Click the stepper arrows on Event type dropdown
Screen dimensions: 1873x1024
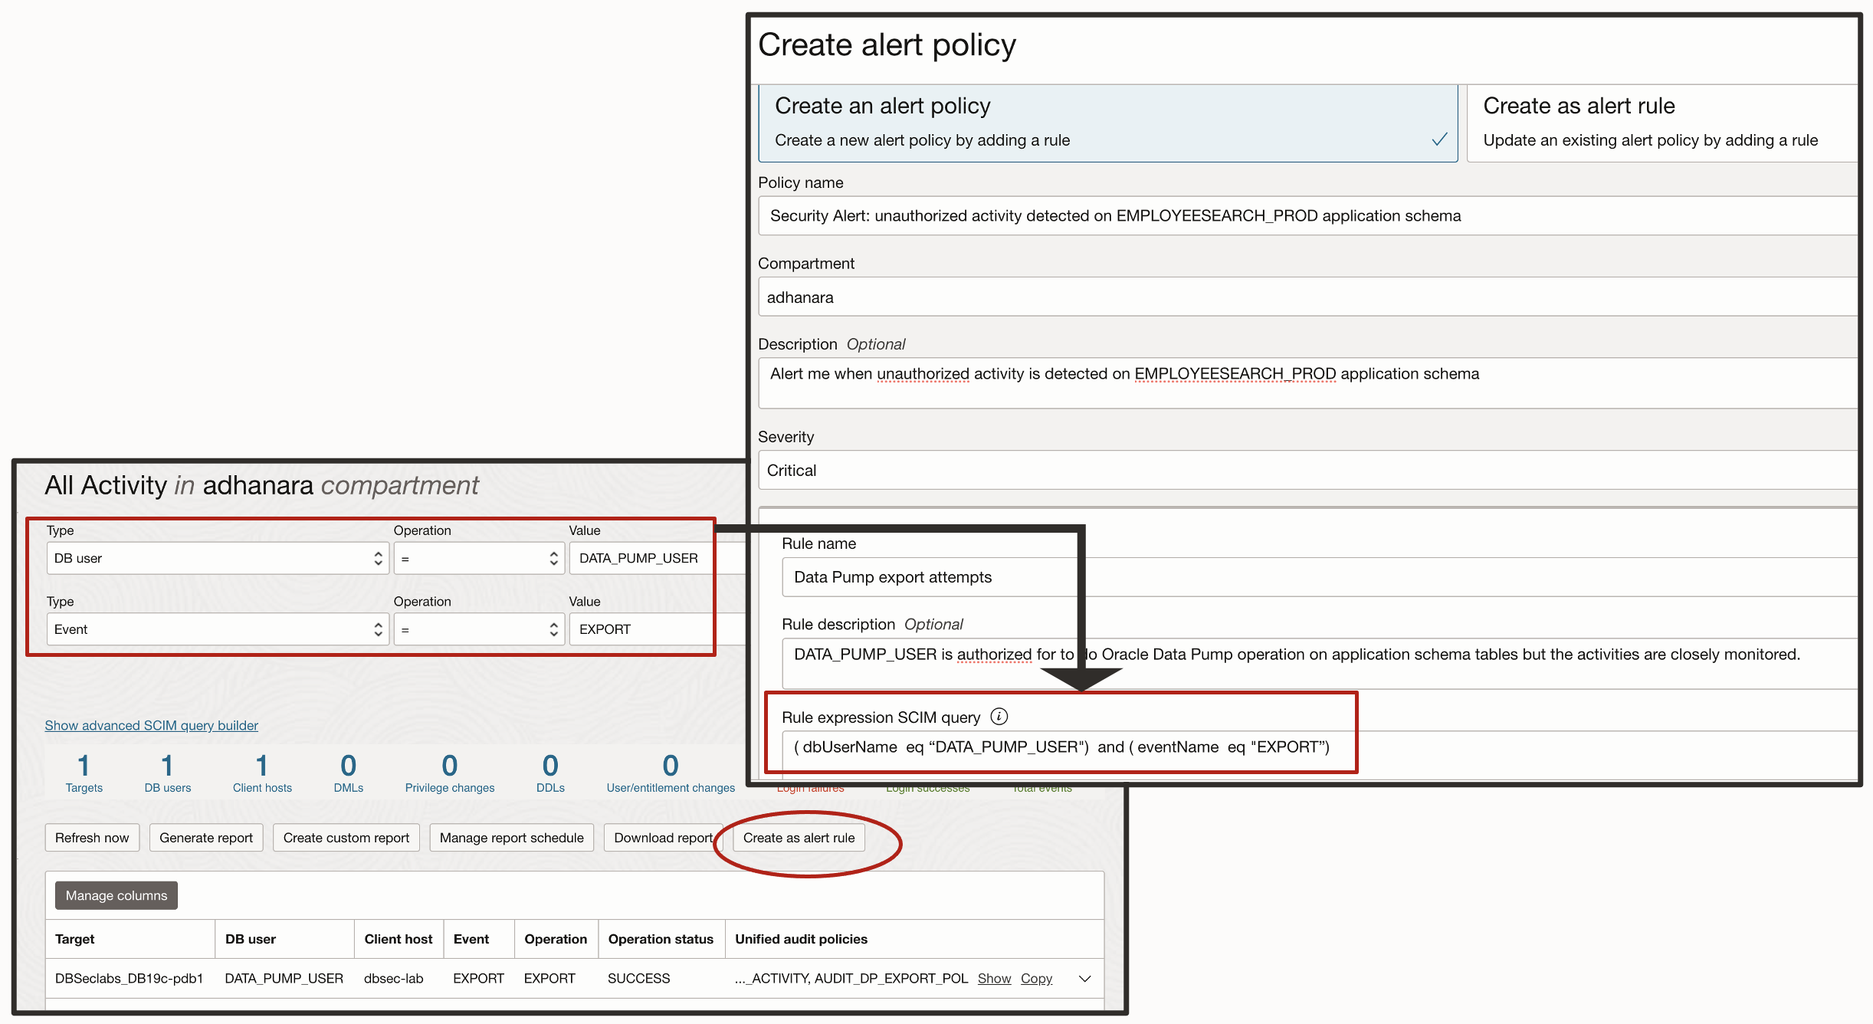[x=377, y=629]
